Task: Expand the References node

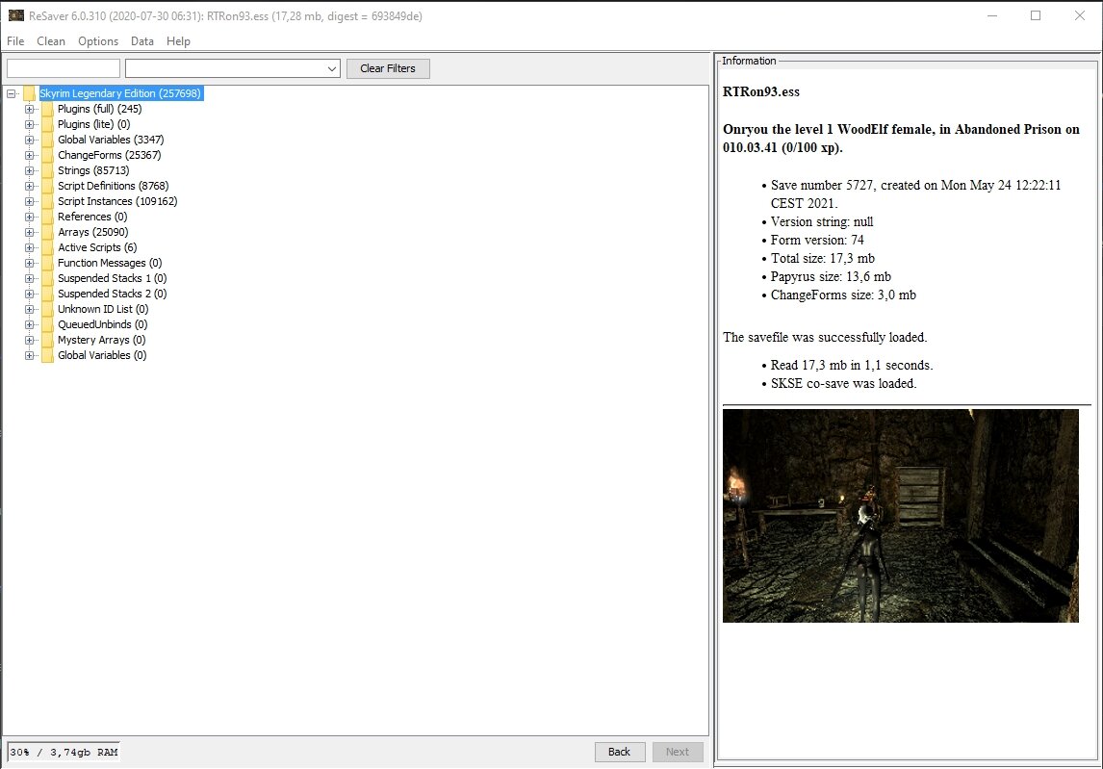Action: tap(30, 217)
